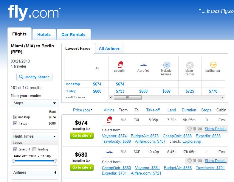Image resolution: width=234 pixels, height=182 pixels.
Task: Click the trash icon for the $680 flight
Action: pyautogui.click(x=195, y=161)
